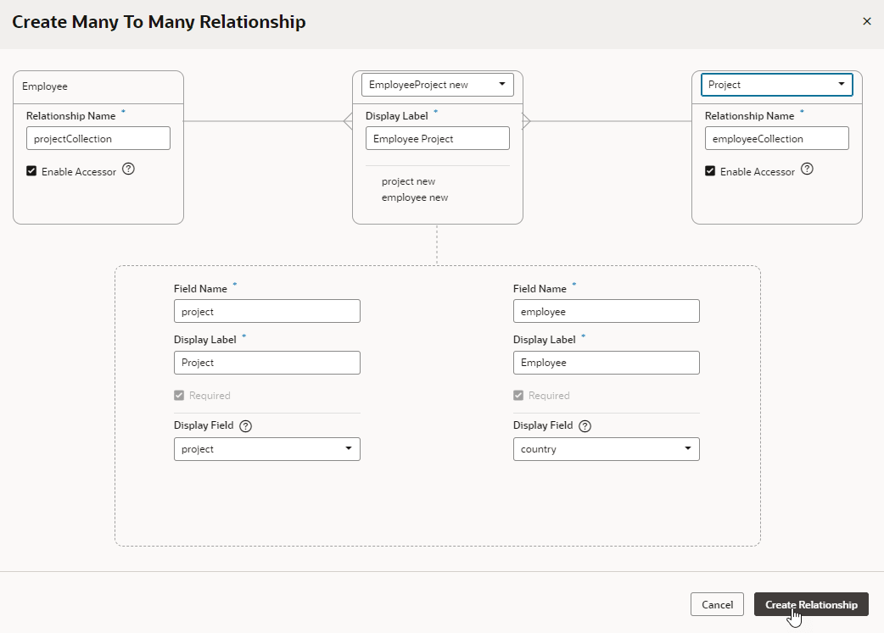Open the EmployeeProject new dropdown
Image resolution: width=884 pixels, height=633 pixels.
coord(437,84)
